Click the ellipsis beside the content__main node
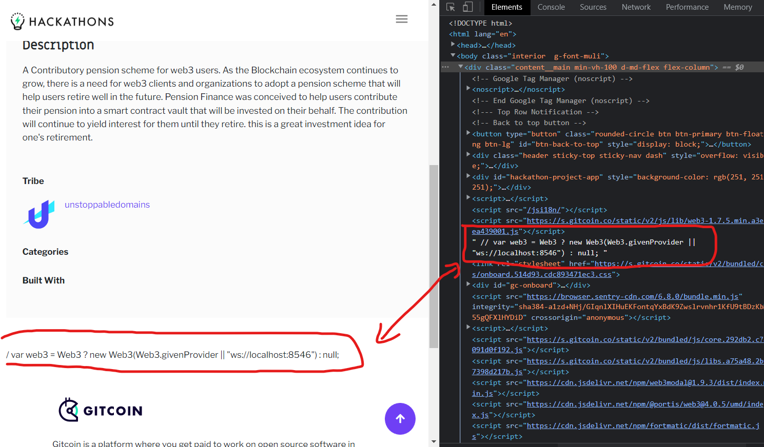764x447 pixels. (445, 67)
